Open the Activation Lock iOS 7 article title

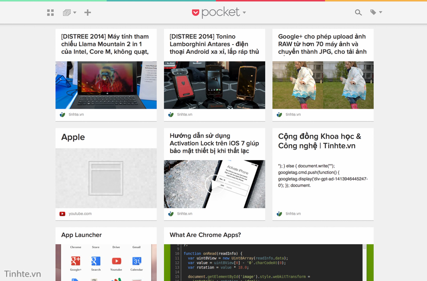coord(214,143)
